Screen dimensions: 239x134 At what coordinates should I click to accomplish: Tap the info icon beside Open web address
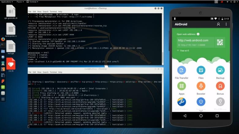pos(198,34)
